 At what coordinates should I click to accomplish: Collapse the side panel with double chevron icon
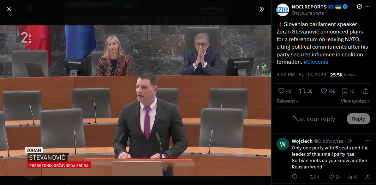coord(262,9)
